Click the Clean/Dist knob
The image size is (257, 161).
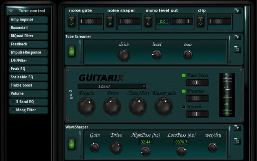click(x=138, y=106)
